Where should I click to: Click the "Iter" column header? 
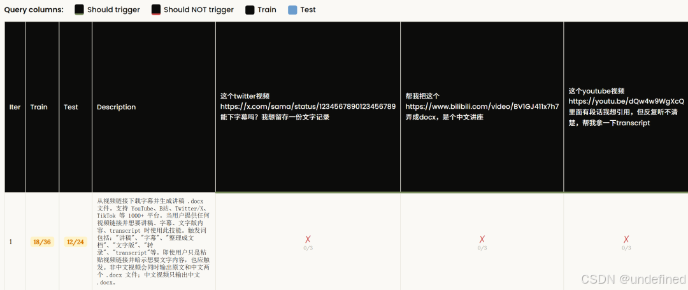[15, 107]
